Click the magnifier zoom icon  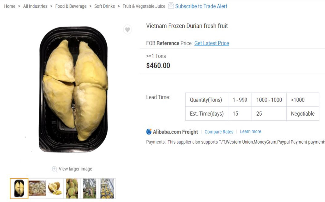pyautogui.click(x=54, y=169)
